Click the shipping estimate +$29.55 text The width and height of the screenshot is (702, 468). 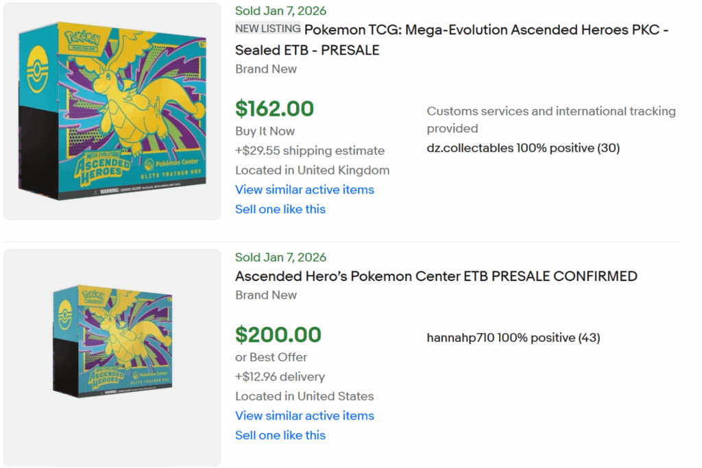(x=310, y=150)
